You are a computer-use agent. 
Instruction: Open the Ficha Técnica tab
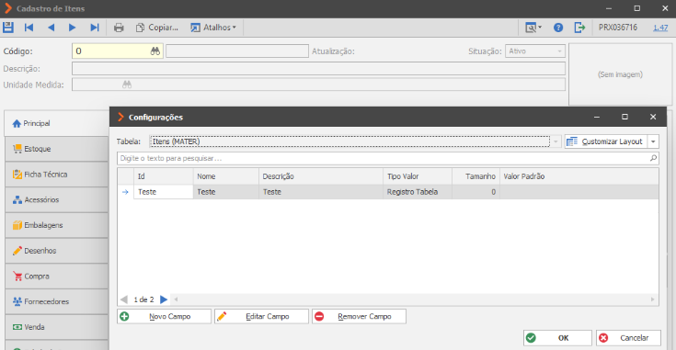[56, 175]
